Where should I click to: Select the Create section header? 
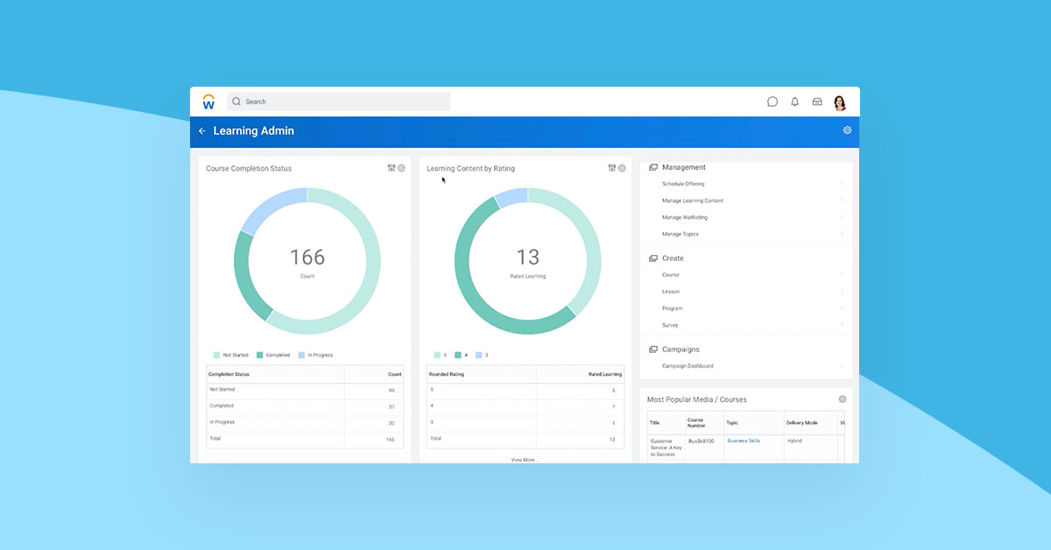(x=673, y=257)
